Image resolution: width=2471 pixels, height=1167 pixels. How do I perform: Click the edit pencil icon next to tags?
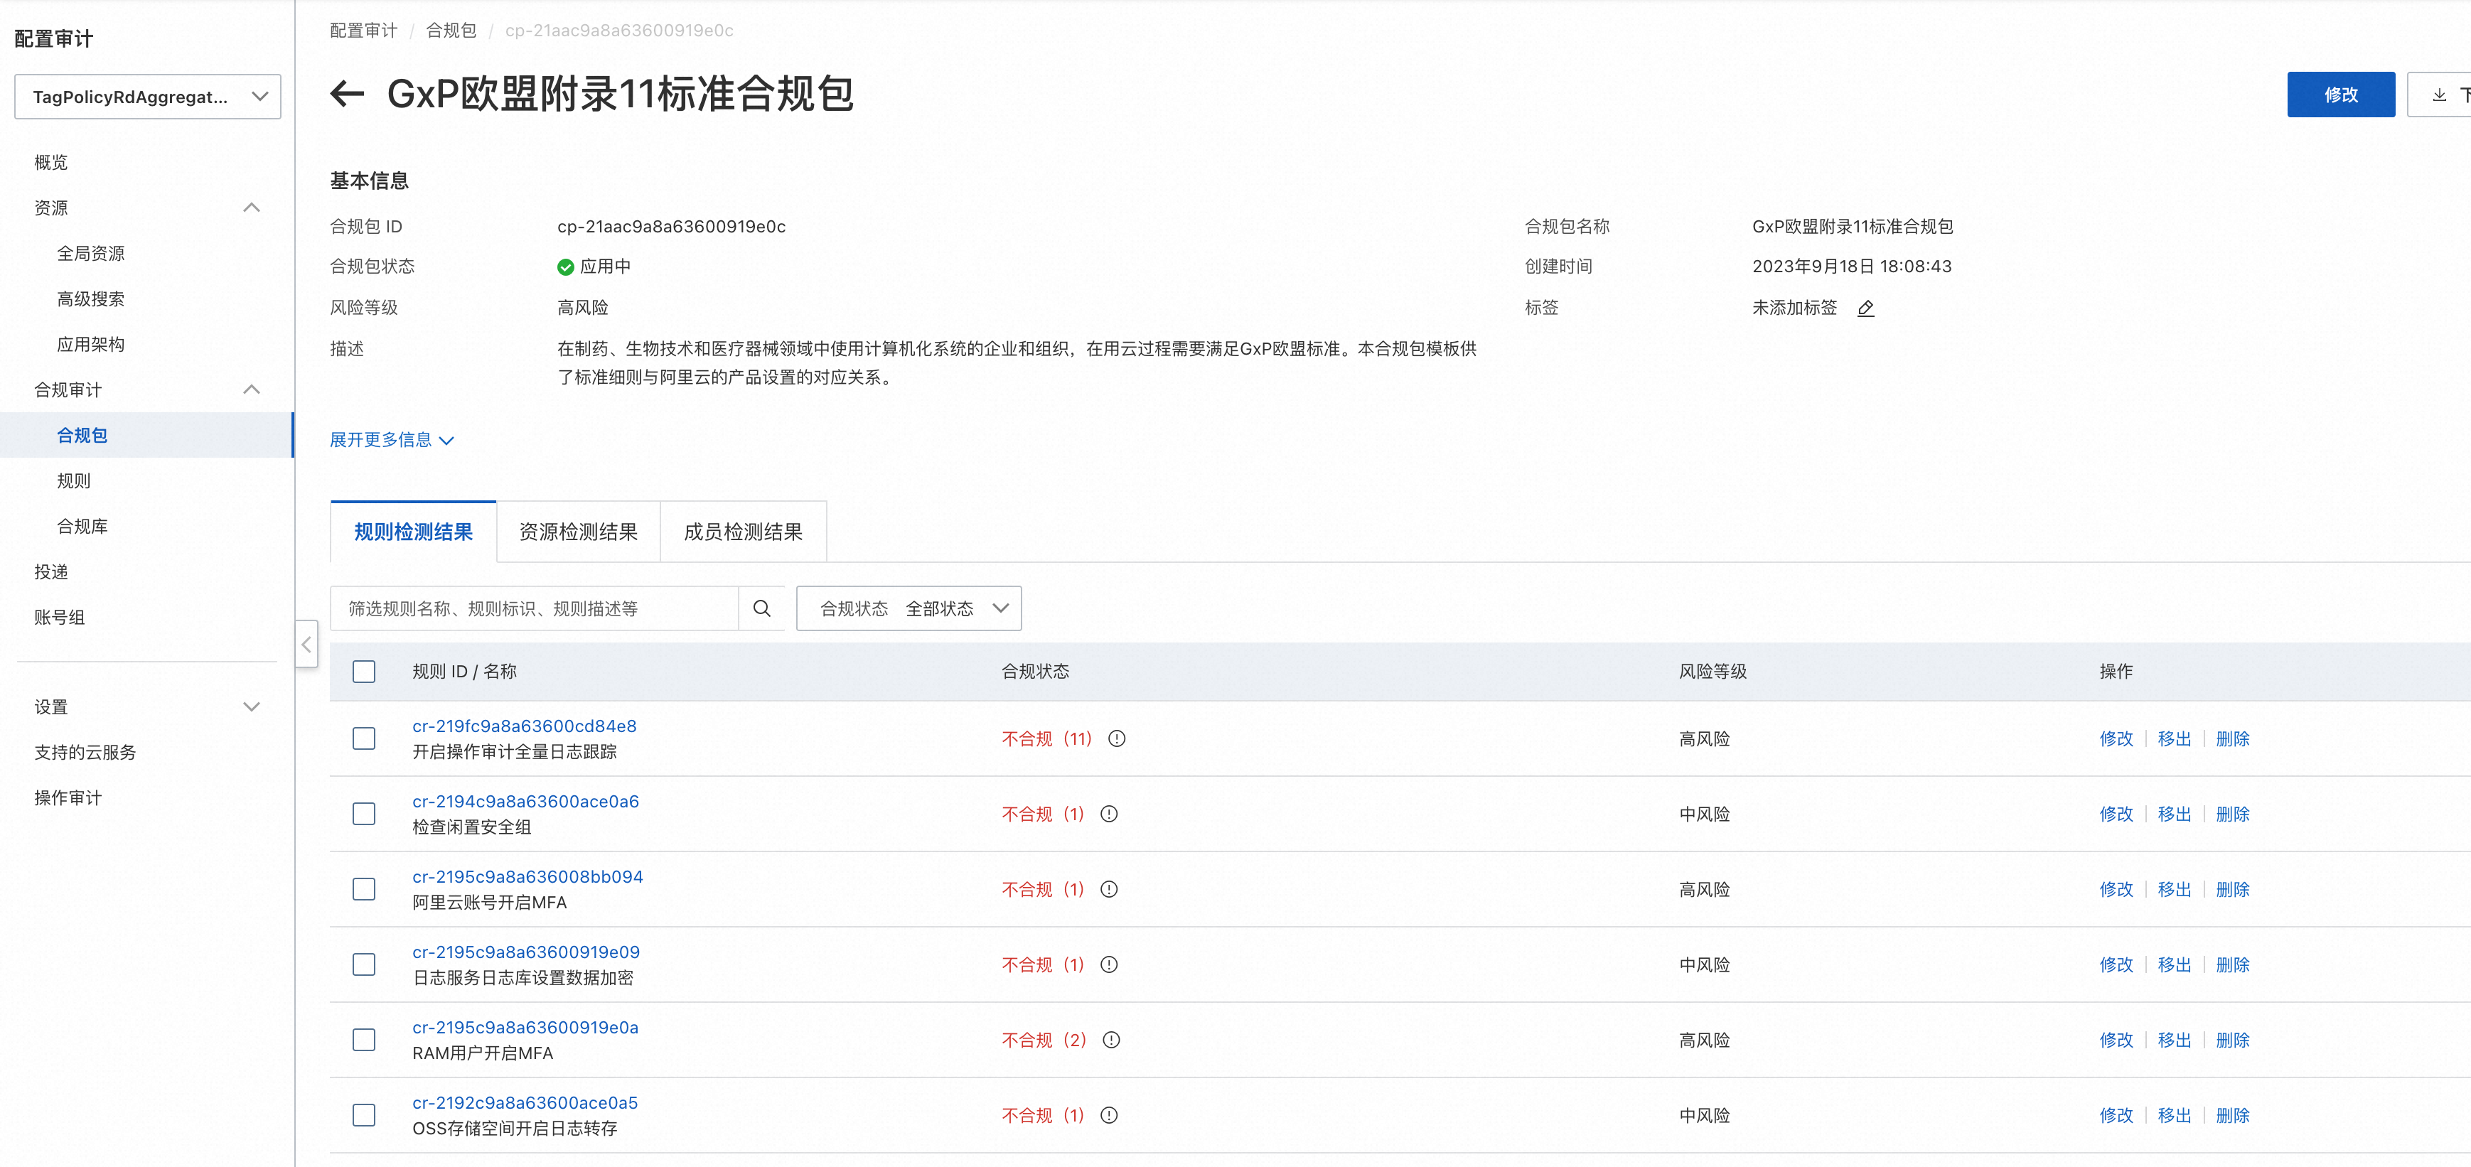pyautogui.click(x=1866, y=308)
